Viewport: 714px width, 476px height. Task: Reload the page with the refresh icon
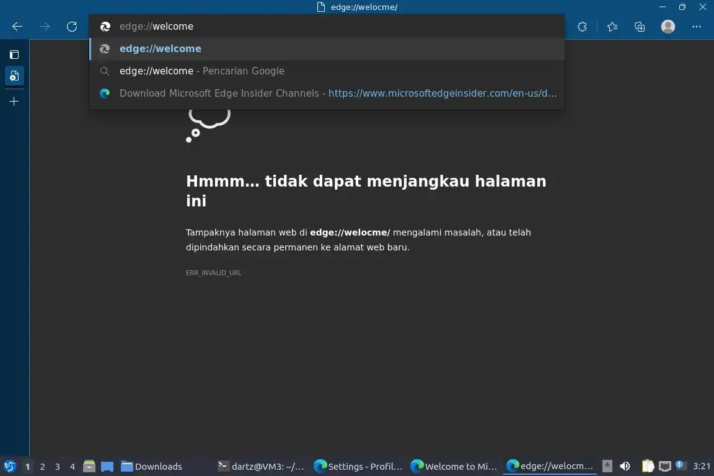pos(72,27)
